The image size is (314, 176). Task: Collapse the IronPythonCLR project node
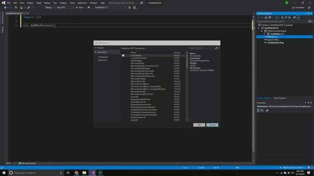(259, 28)
